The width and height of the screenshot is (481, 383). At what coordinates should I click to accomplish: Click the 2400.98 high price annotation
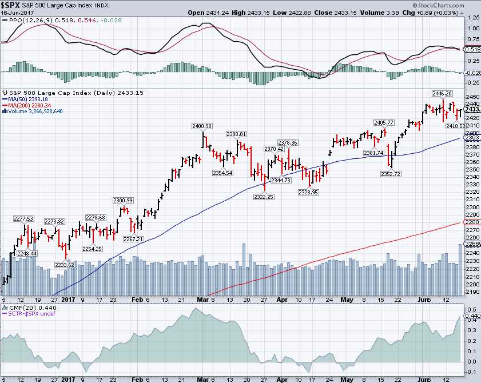[x=202, y=126]
